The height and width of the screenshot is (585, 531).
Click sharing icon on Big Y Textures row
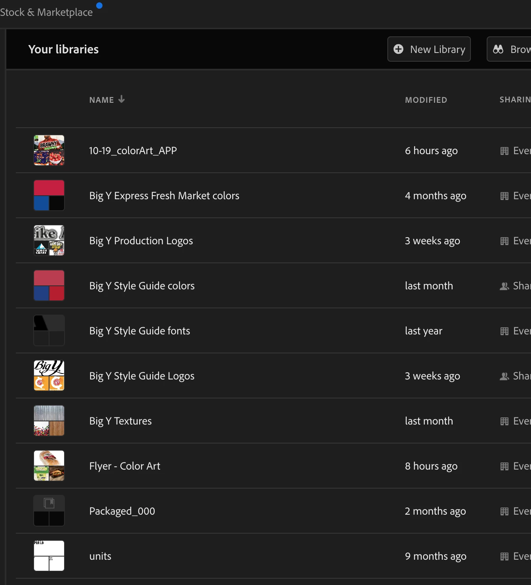[504, 421]
